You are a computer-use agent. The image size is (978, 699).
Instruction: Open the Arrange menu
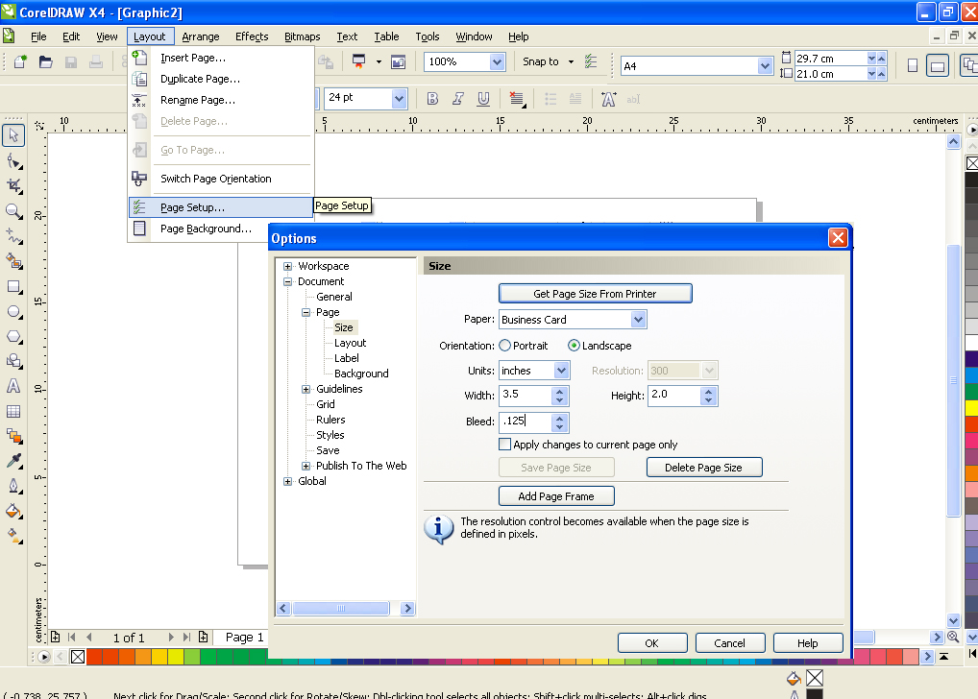tap(201, 36)
